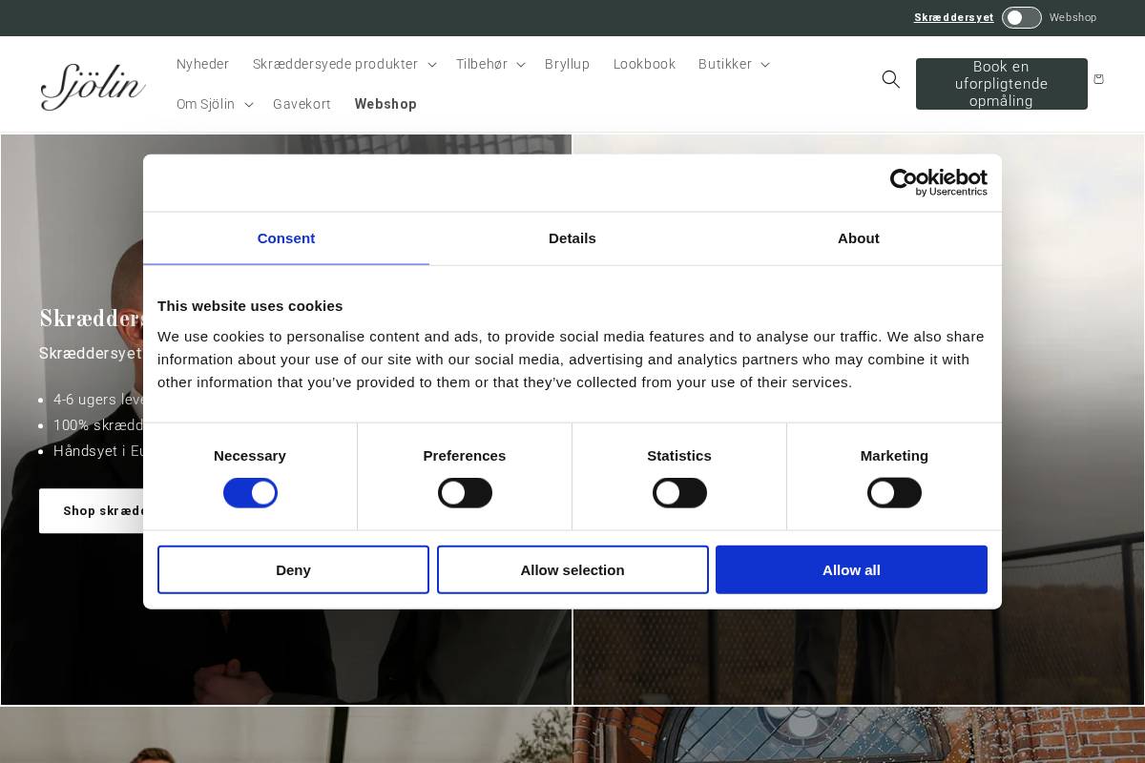
Task: Open the Nyheder menu item
Action: point(203,64)
